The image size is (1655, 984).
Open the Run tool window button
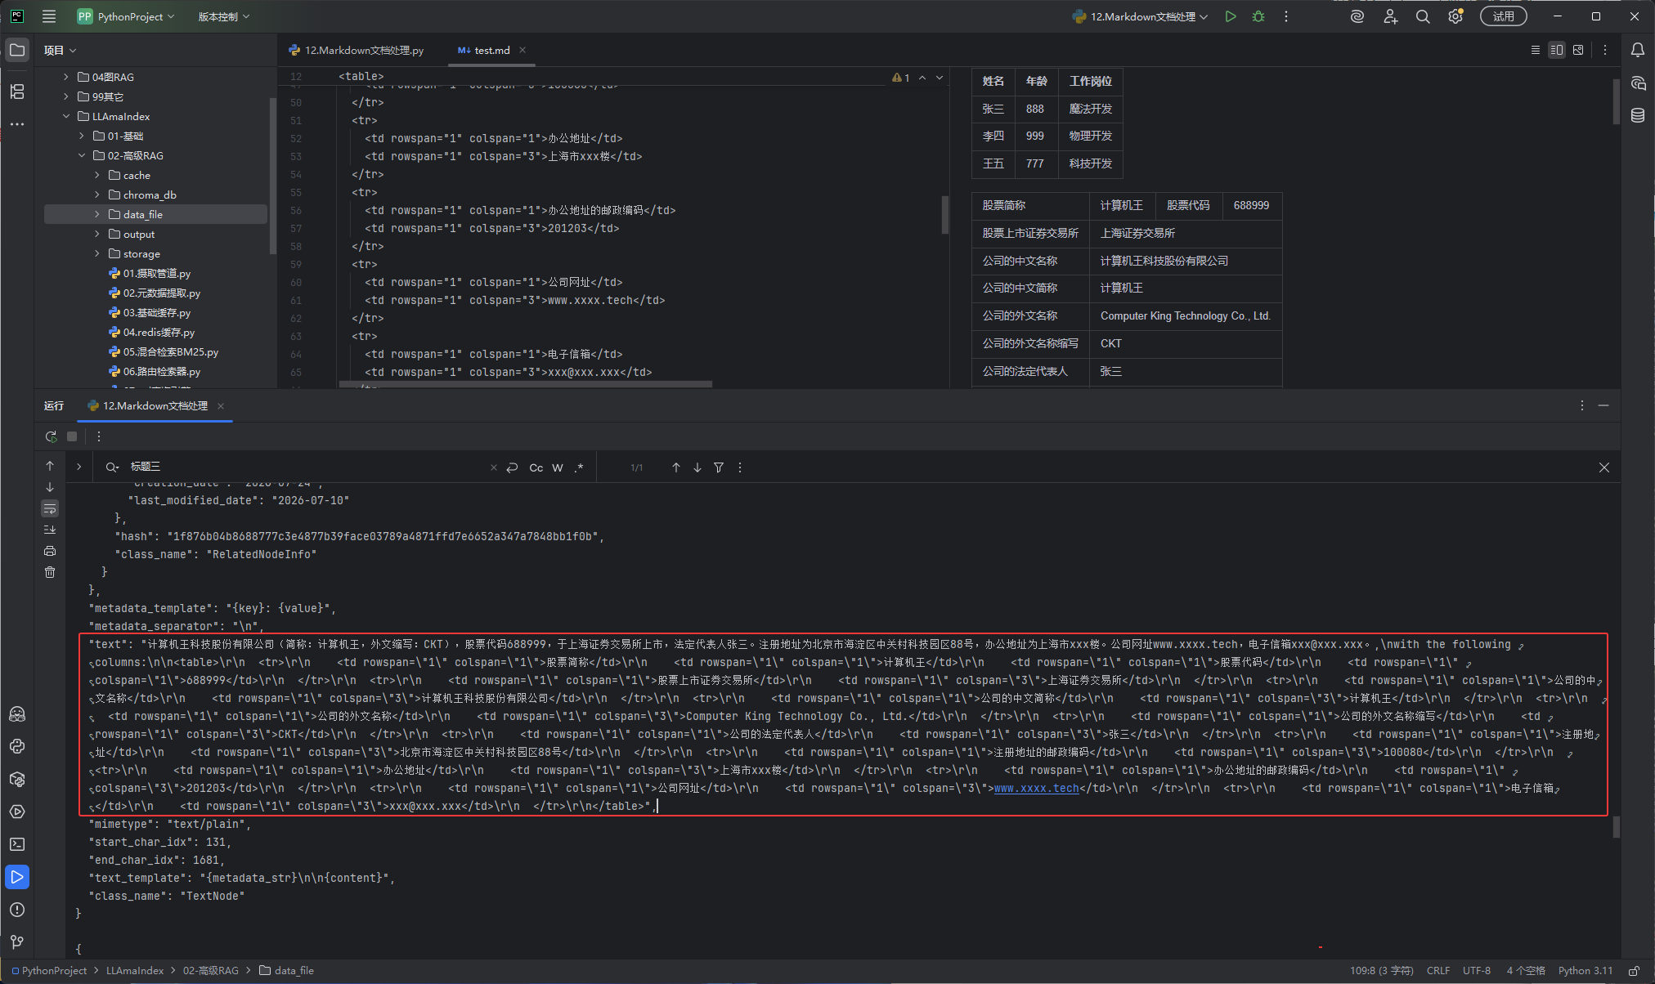[17, 877]
